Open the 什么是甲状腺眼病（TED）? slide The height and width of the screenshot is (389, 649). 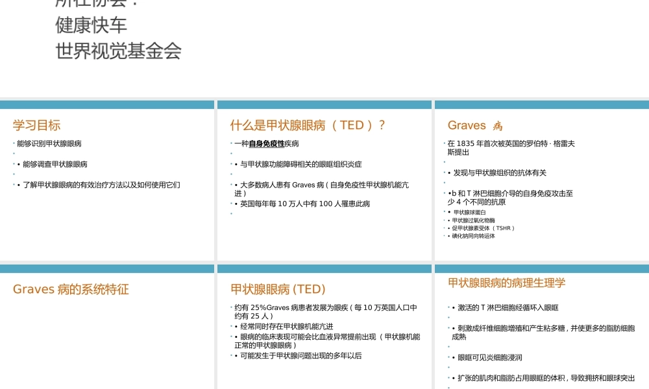pos(309,125)
